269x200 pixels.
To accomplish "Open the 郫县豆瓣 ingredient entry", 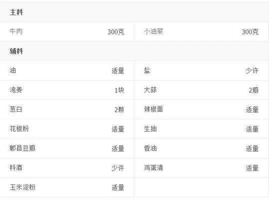I will pyautogui.click(x=22, y=148).
